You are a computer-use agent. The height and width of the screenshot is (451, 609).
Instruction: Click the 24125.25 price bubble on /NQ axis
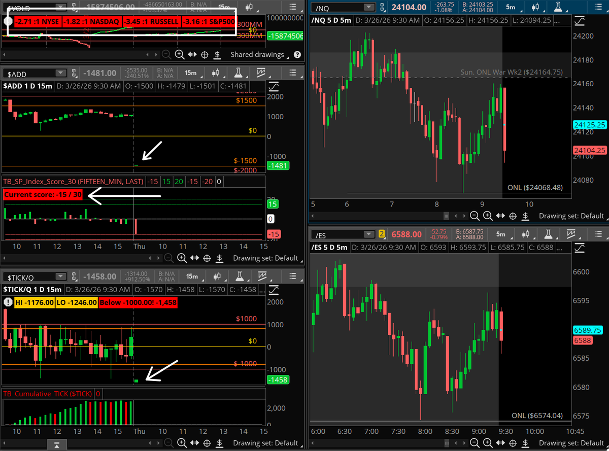(x=590, y=125)
